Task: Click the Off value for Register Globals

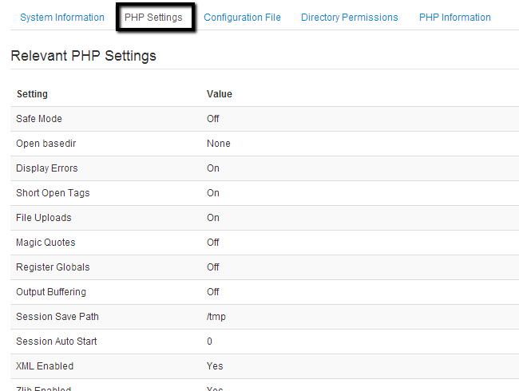Action: [212, 267]
